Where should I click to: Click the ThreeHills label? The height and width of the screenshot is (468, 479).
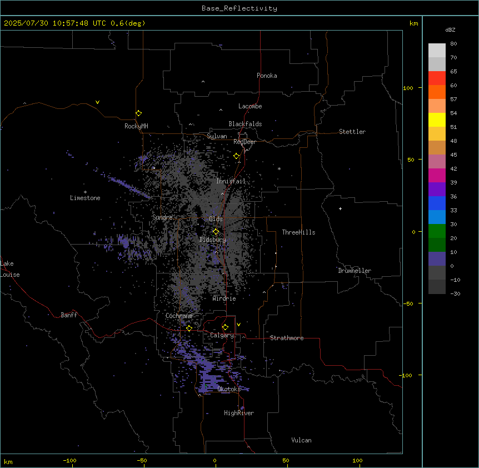[299, 232]
